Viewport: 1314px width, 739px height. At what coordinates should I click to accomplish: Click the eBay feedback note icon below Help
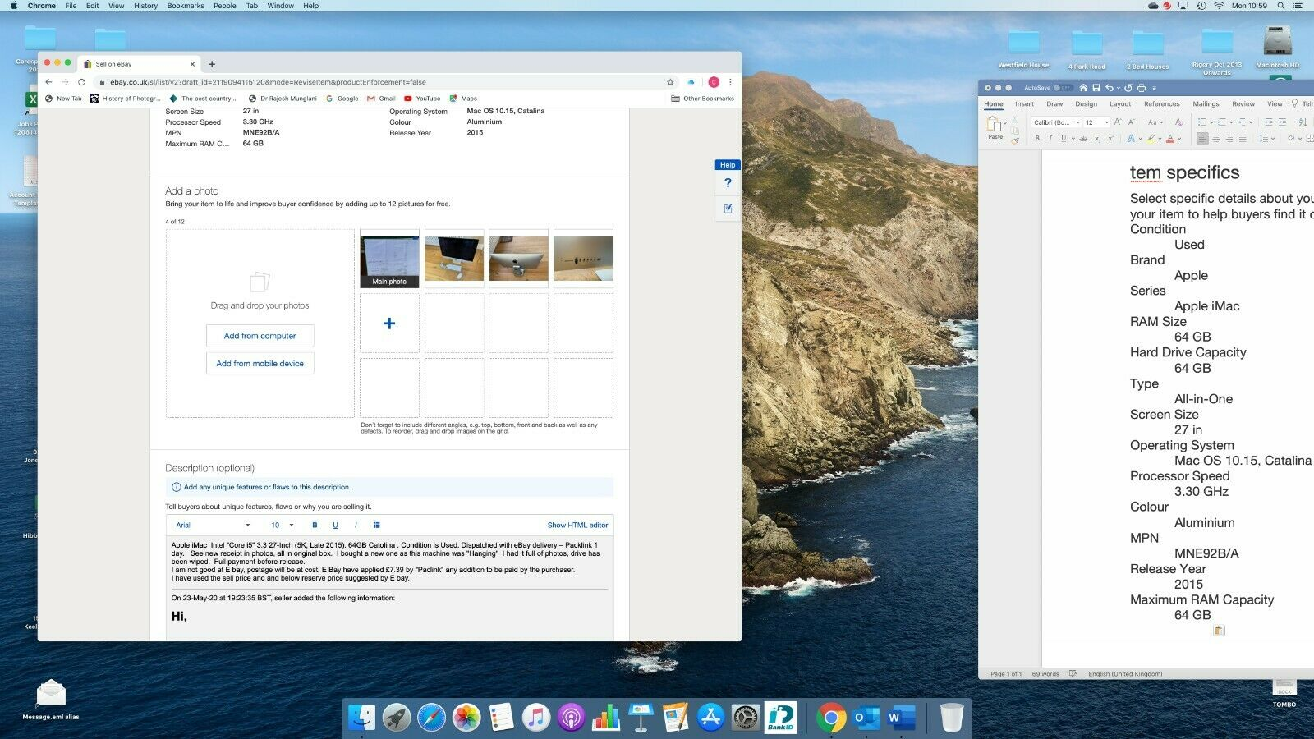pos(728,209)
